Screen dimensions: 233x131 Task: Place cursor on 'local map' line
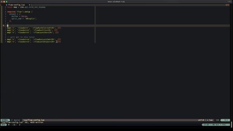tap(26, 7)
